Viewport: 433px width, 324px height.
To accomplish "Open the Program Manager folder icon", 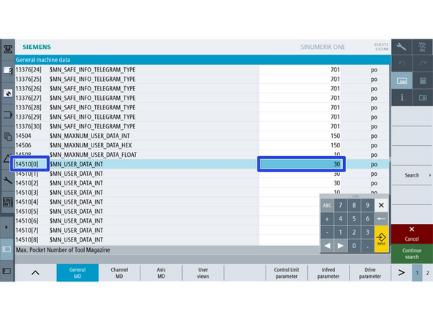I will pos(8,115).
